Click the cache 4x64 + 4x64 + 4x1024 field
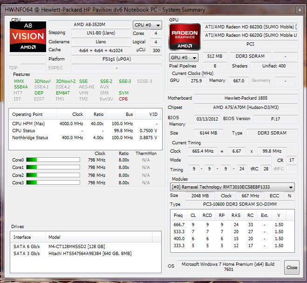The image size is (307, 283). 101,50
